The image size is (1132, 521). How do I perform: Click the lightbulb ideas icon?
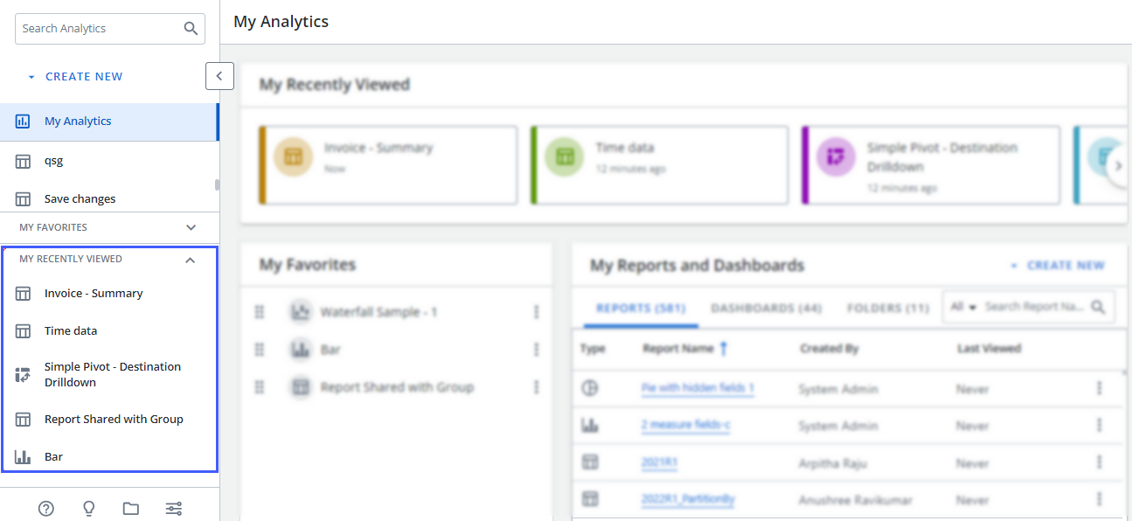coord(88,509)
